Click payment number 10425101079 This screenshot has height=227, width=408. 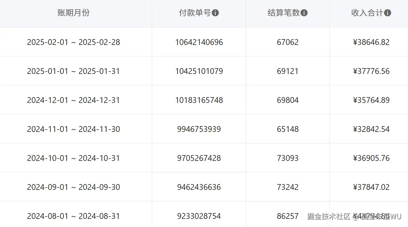199,71
